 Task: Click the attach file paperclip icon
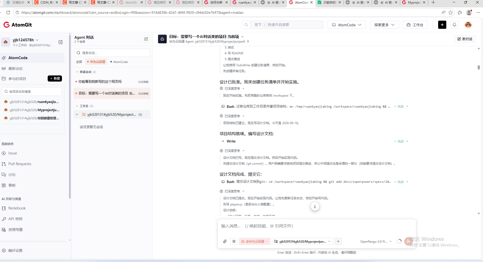tap(225, 241)
